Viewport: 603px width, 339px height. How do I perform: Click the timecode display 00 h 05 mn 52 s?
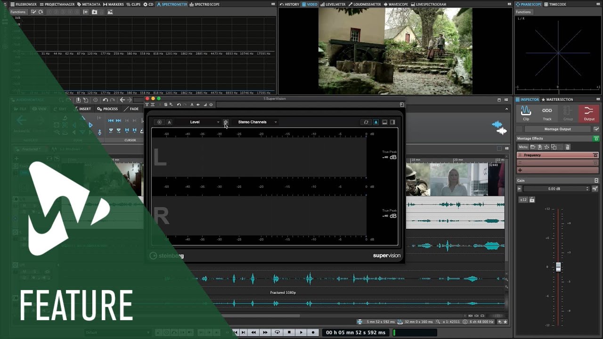click(356, 332)
